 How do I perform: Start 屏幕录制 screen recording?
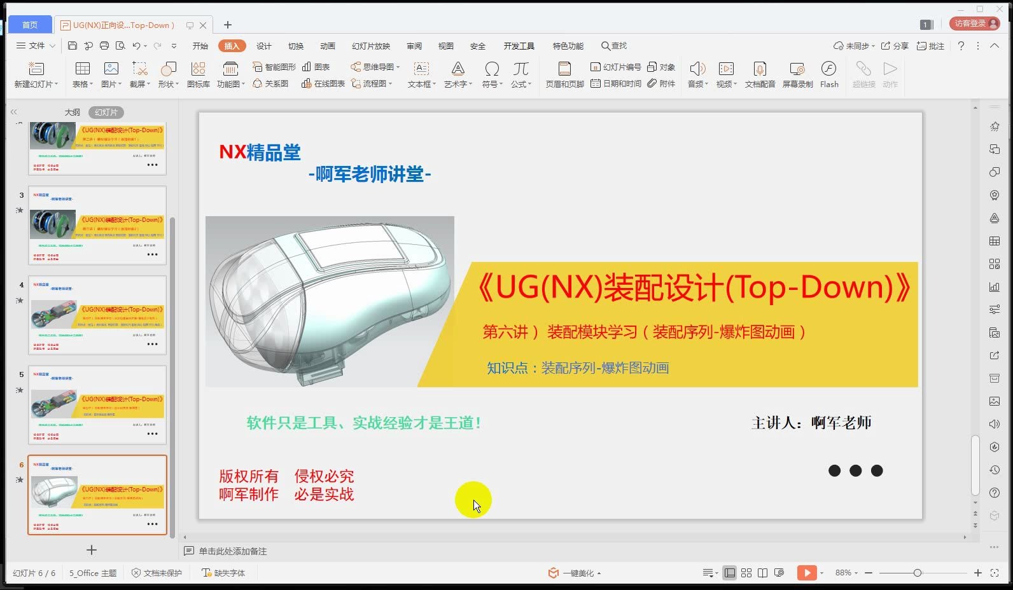coord(797,74)
